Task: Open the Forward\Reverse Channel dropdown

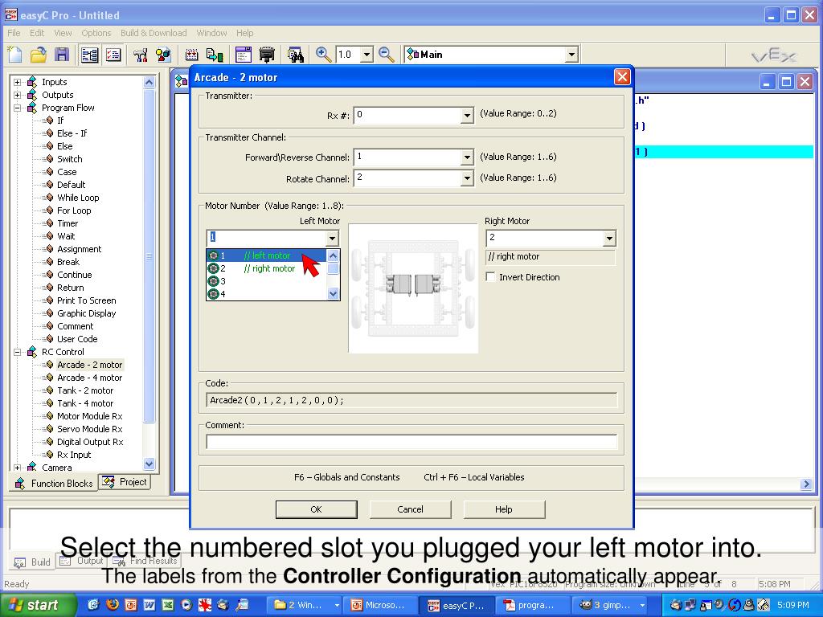Action: pyautogui.click(x=467, y=157)
